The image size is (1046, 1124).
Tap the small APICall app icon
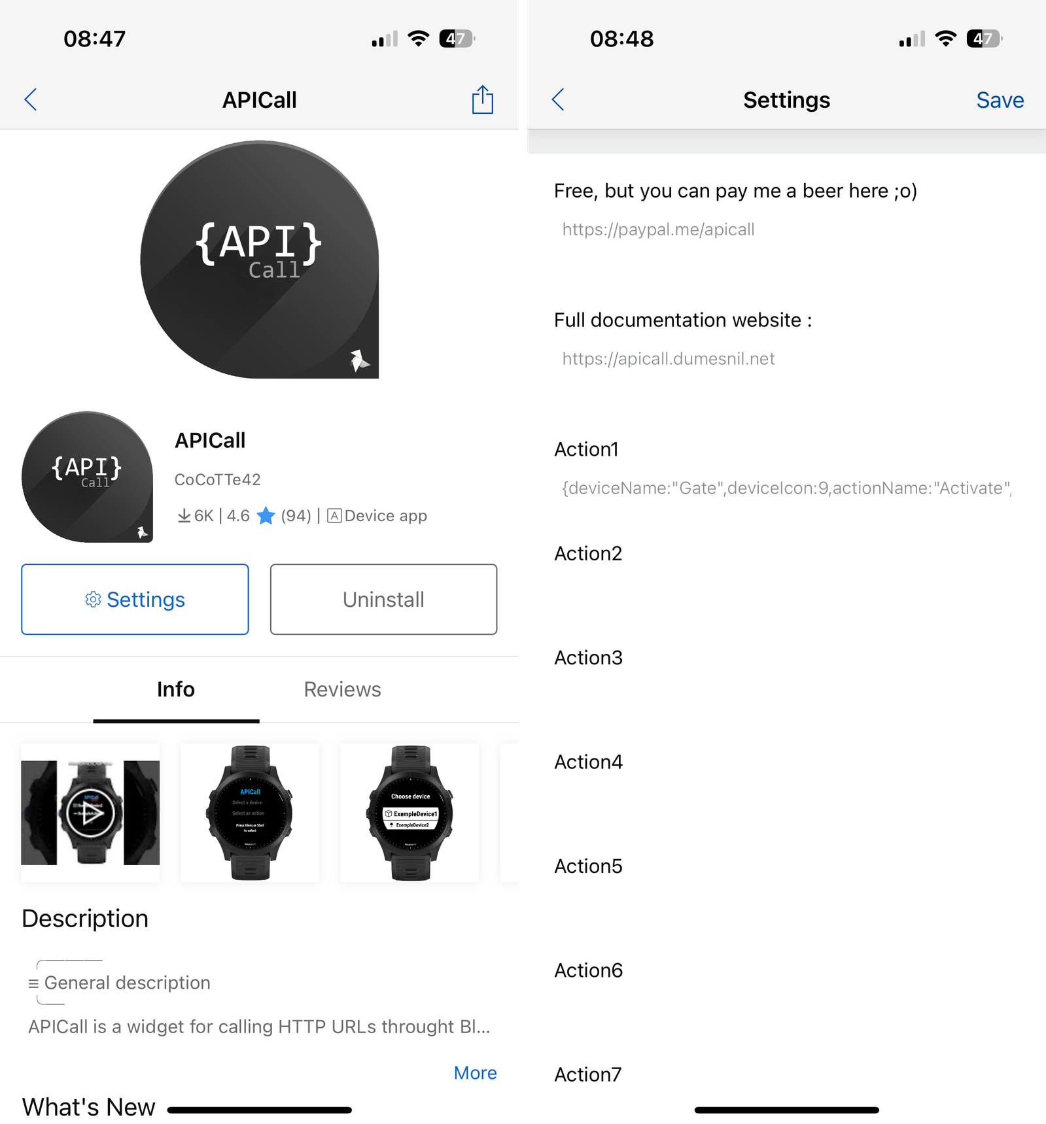coord(87,477)
